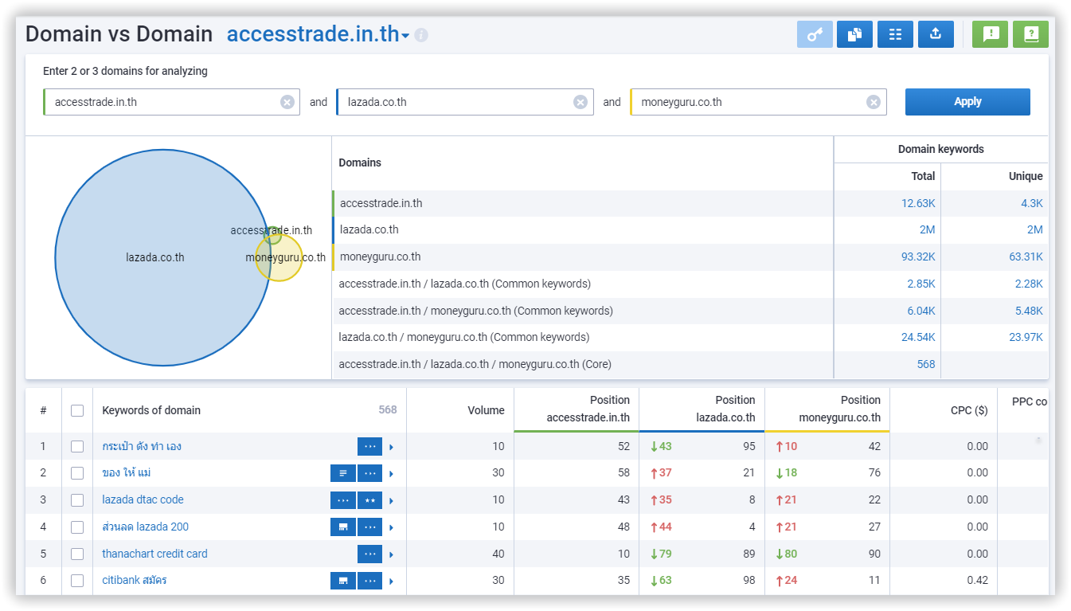Click the moneyguru.co.th domain input field

pyautogui.click(x=749, y=102)
